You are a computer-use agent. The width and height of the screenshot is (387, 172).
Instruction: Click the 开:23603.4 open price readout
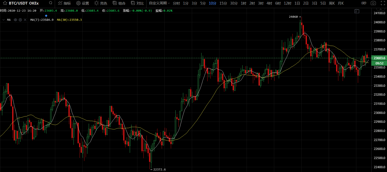pos(48,11)
